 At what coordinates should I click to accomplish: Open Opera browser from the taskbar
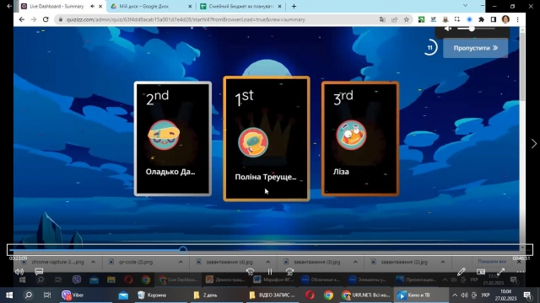tap(310, 295)
